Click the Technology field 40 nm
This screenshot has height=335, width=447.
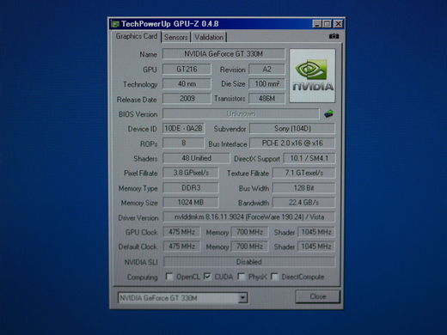(187, 84)
